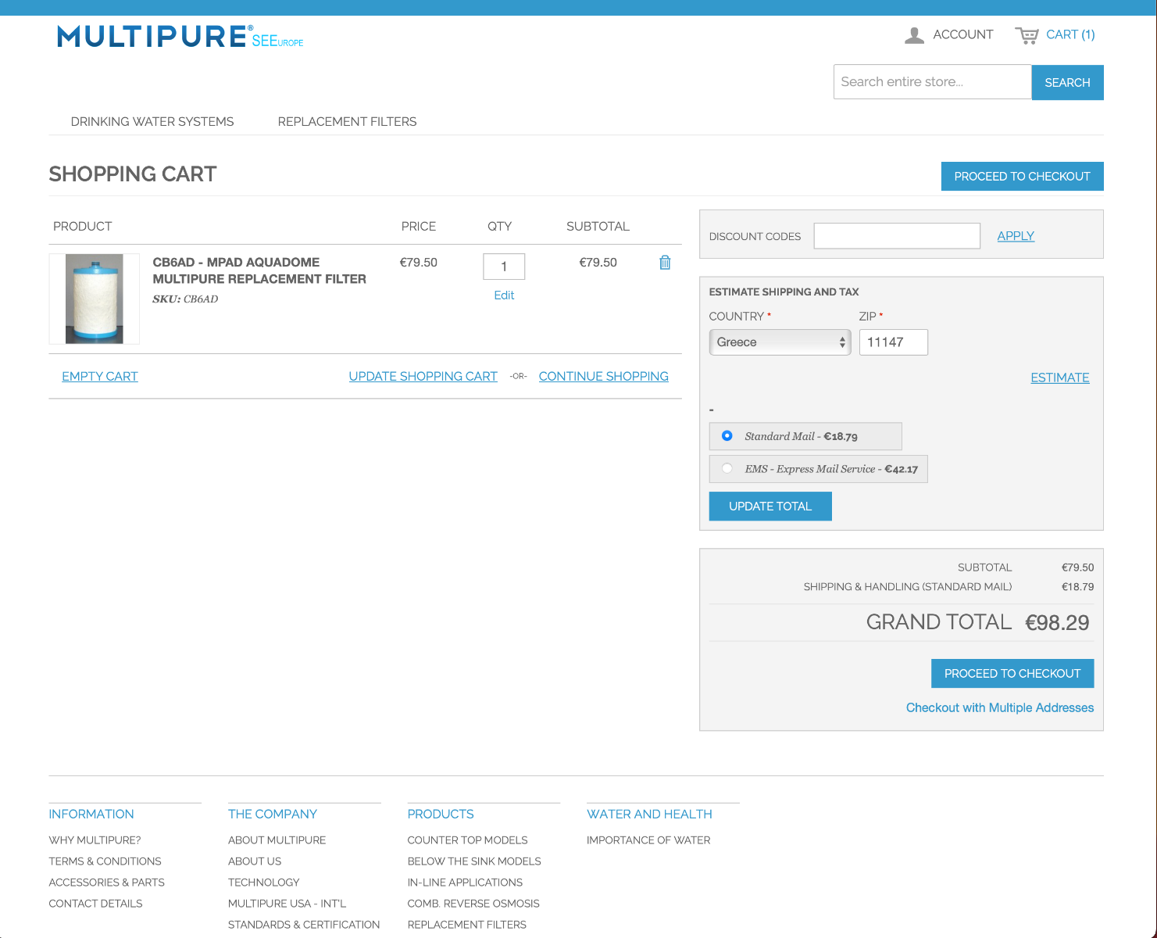This screenshot has width=1157, height=938.
Task: Click the Water and Health footer heading
Action: pyautogui.click(x=649, y=814)
